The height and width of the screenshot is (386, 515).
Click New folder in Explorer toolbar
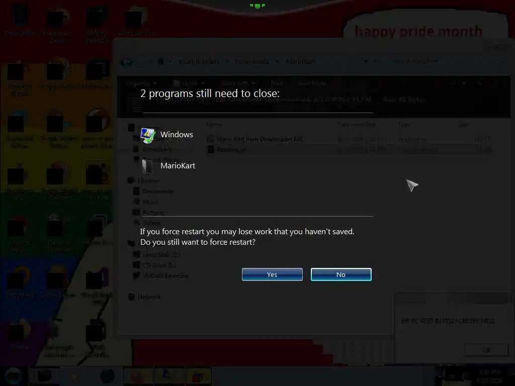pyautogui.click(x=313, y=83)
